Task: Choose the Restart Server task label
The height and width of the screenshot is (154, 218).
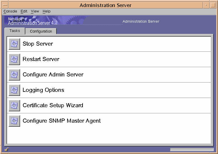Action: 41,59
